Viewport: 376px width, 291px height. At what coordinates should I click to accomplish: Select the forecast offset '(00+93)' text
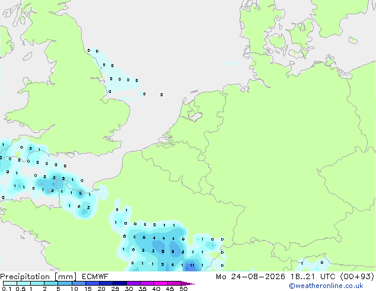coord(357,277)
